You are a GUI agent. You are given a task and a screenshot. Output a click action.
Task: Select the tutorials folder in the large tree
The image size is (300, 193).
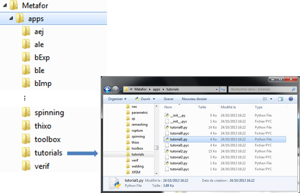(x=42, y=153)
